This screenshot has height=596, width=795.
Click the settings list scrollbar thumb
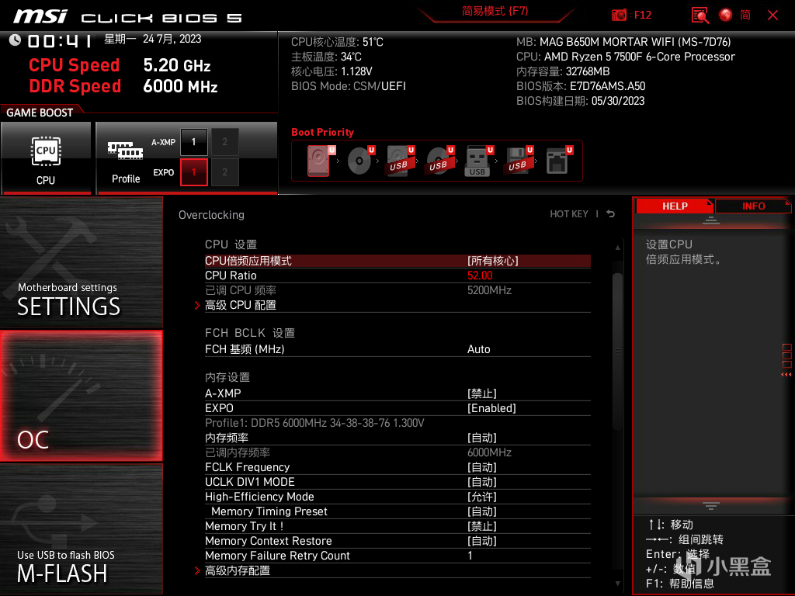pyautogui.click(x=617, y=352)
